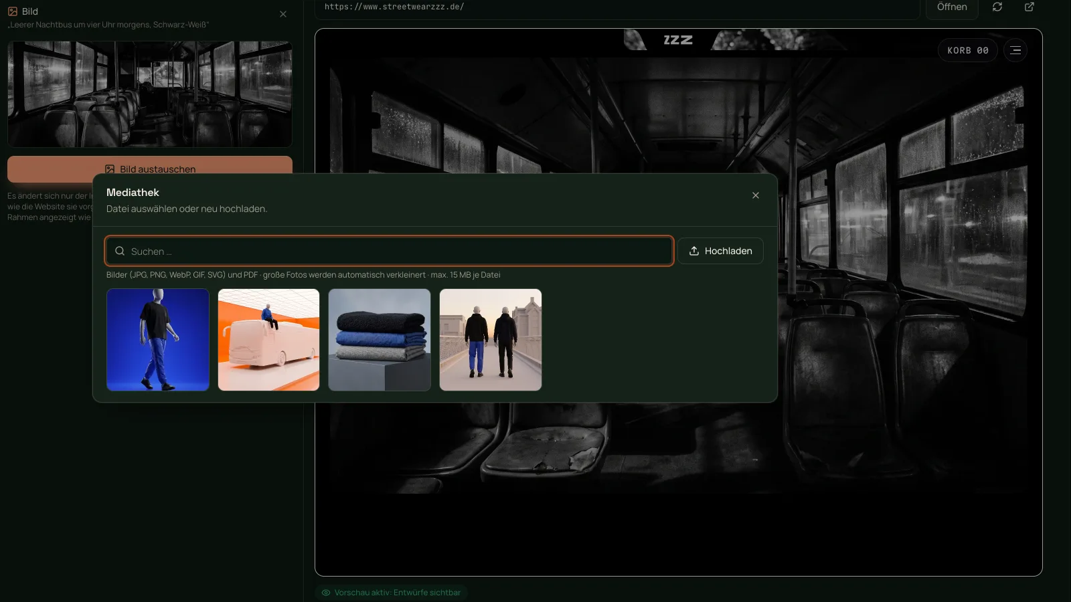Click the Öffnen button
Screen dimensions: 1071x602
point(952,7)
